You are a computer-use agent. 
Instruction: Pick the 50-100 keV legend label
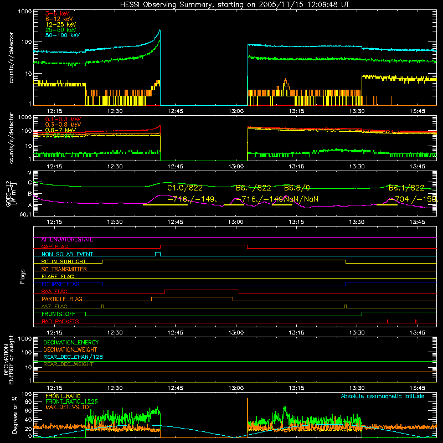point(63,35)
